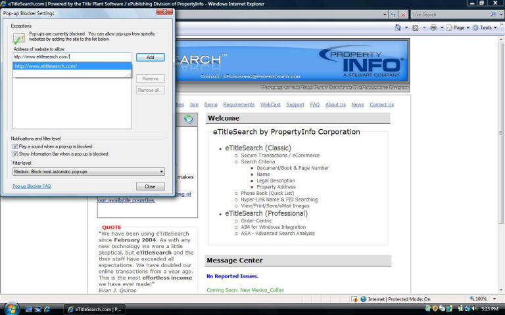Screen dimensions: 505x315
Task: Click the Live Search magnifier icon
Action: 493,14
